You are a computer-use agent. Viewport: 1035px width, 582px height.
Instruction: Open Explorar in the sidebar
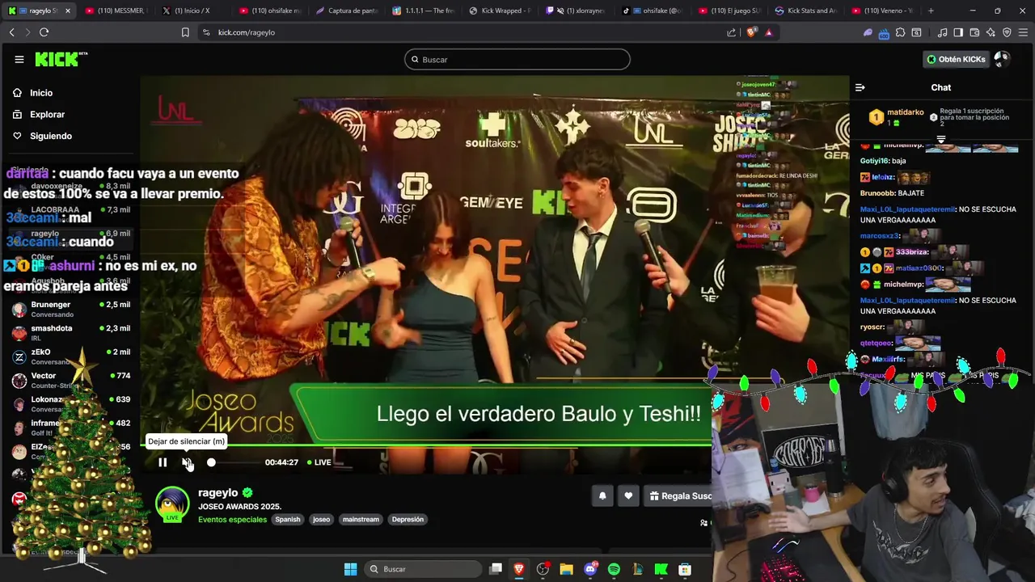pos(47,115)
